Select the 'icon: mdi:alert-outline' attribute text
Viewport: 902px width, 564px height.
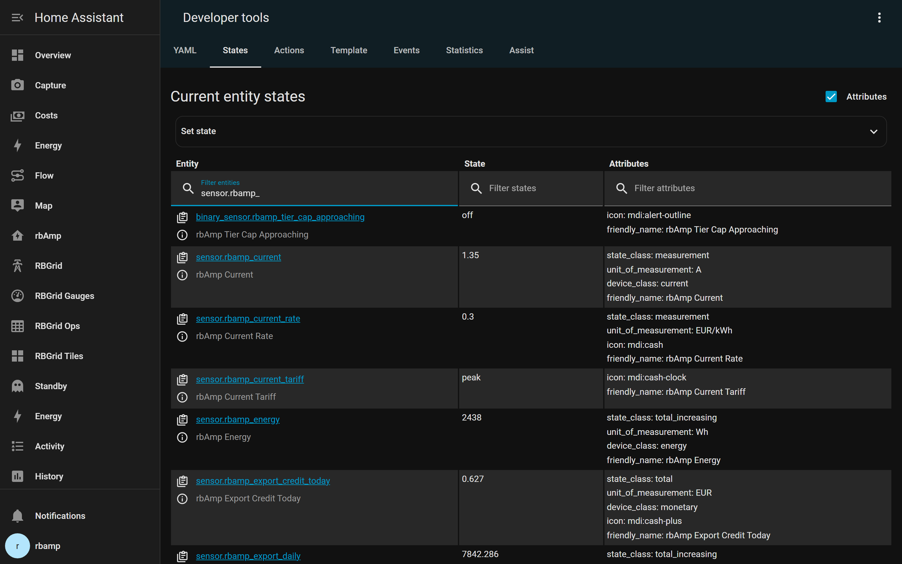point(649,215)
